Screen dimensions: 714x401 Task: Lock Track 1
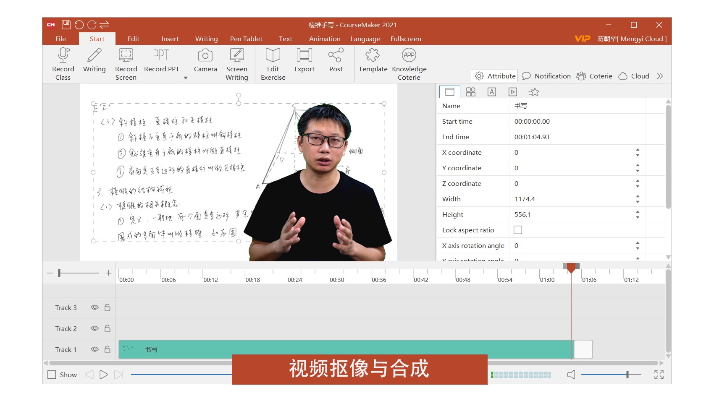[x=108, y=349]
